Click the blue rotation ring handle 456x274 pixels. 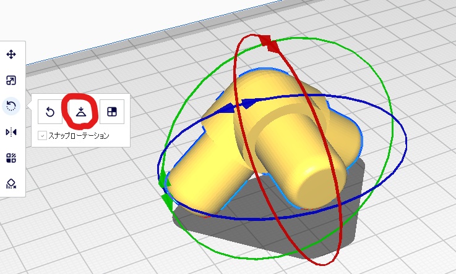[x=238, y=106]
